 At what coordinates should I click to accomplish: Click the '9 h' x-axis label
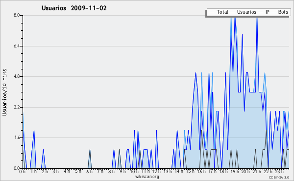click(122, 172)
